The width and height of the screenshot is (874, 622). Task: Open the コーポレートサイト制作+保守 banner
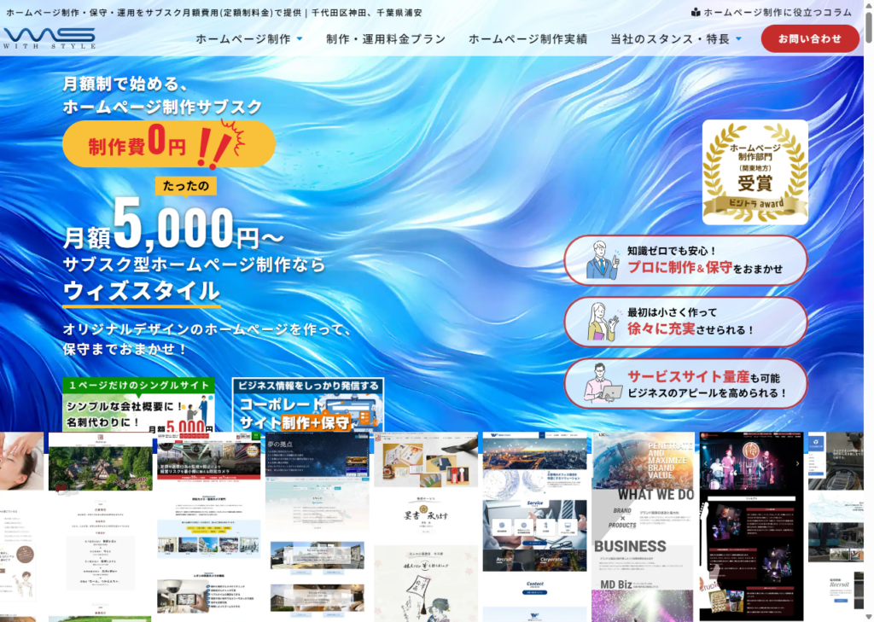point(307,405)
